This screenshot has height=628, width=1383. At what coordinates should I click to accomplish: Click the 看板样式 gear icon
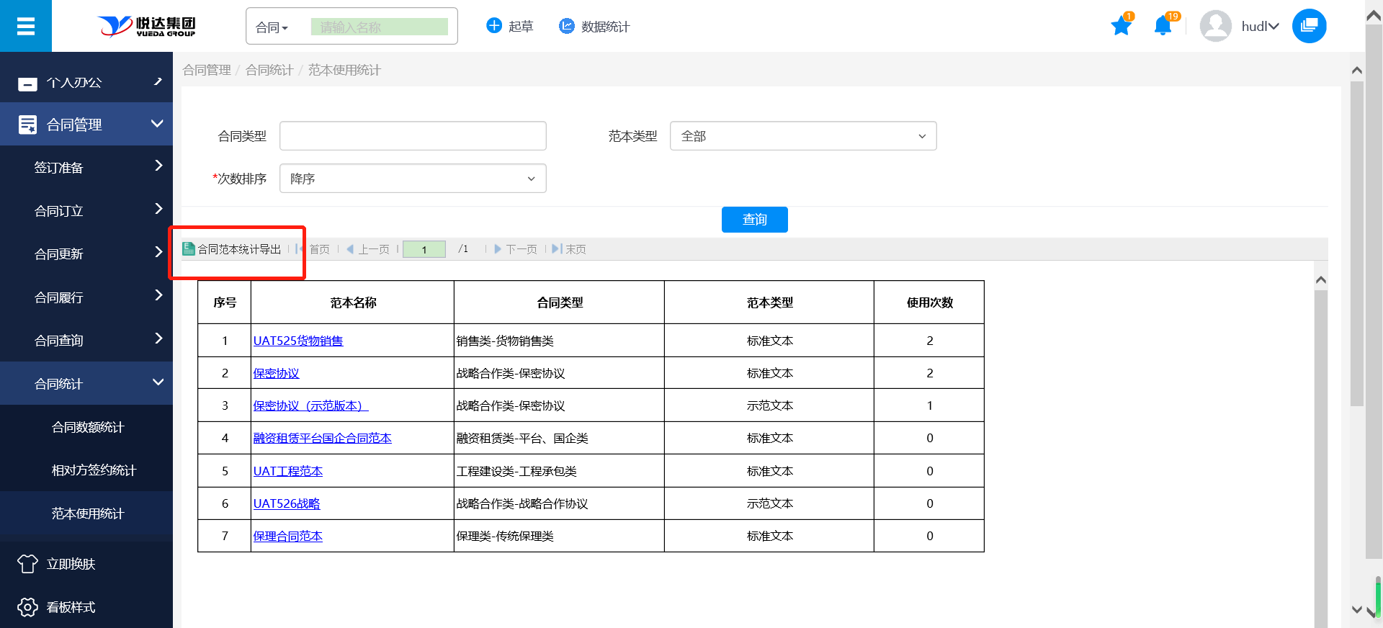click(27, 607)
